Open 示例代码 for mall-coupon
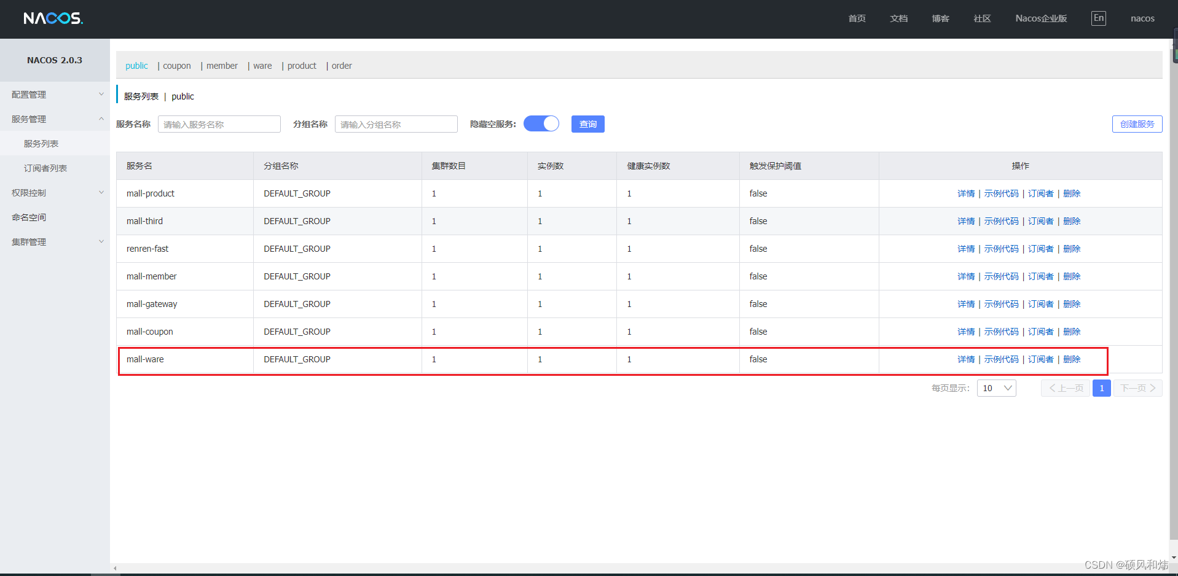Screen dimensions: 1178x576 (1001, 332)
